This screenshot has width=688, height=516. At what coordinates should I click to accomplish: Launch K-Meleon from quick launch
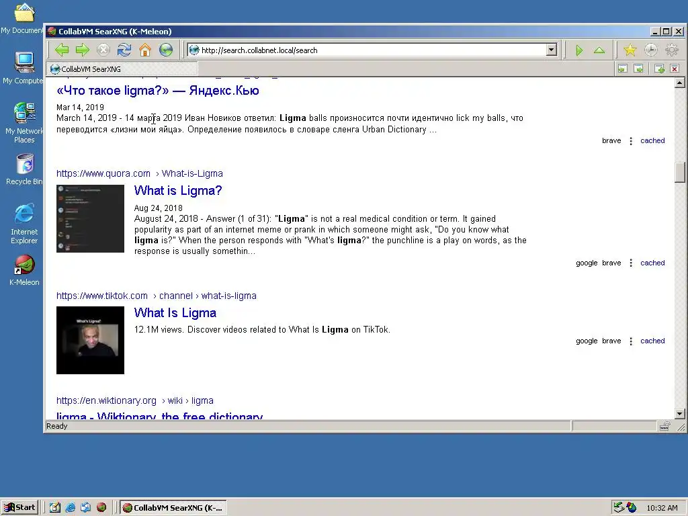tap(101, 508)
